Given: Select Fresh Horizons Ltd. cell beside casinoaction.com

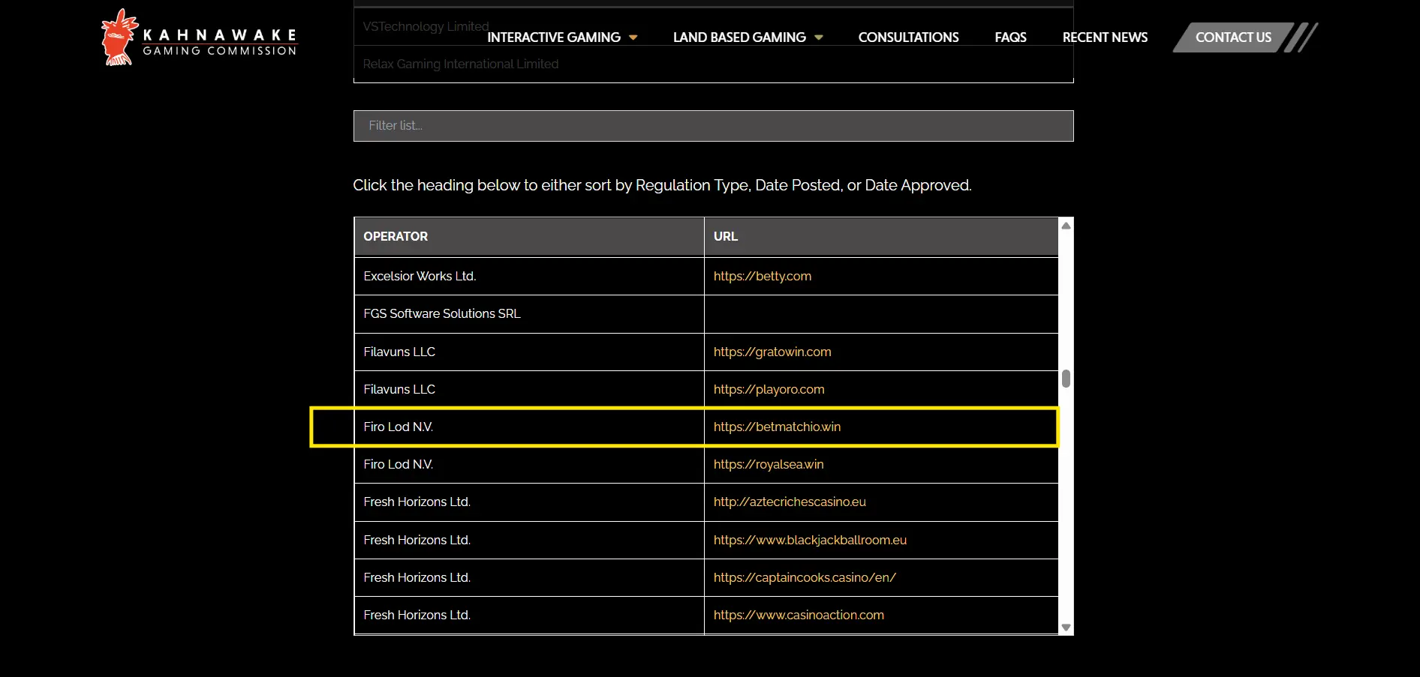Looking at the screenshot, I should coord(529,615).
